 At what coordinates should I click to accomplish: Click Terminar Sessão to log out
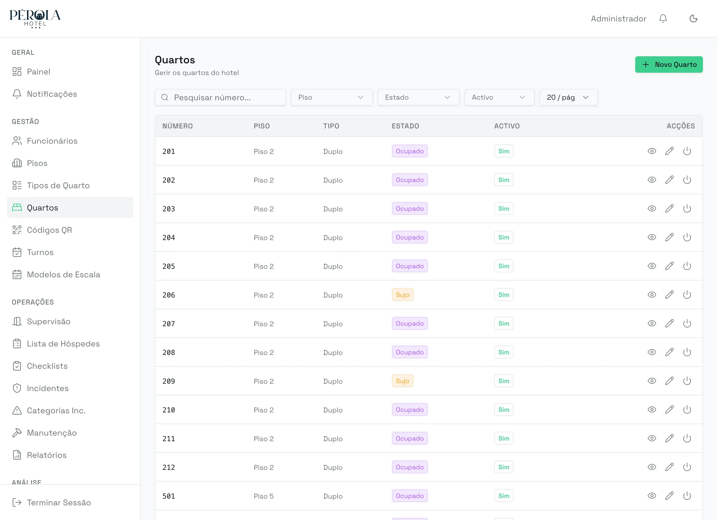coord(70,503)
